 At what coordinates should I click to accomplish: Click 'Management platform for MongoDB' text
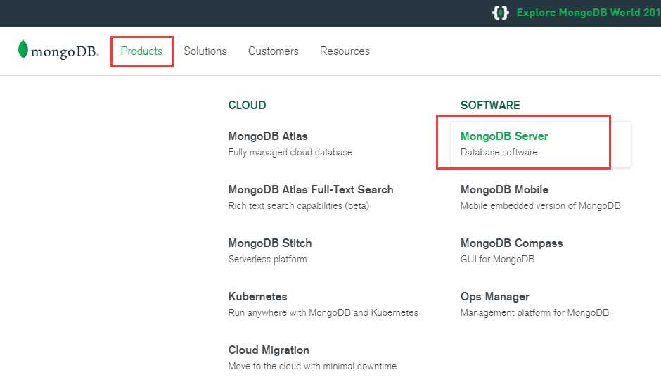coord(534,313)
